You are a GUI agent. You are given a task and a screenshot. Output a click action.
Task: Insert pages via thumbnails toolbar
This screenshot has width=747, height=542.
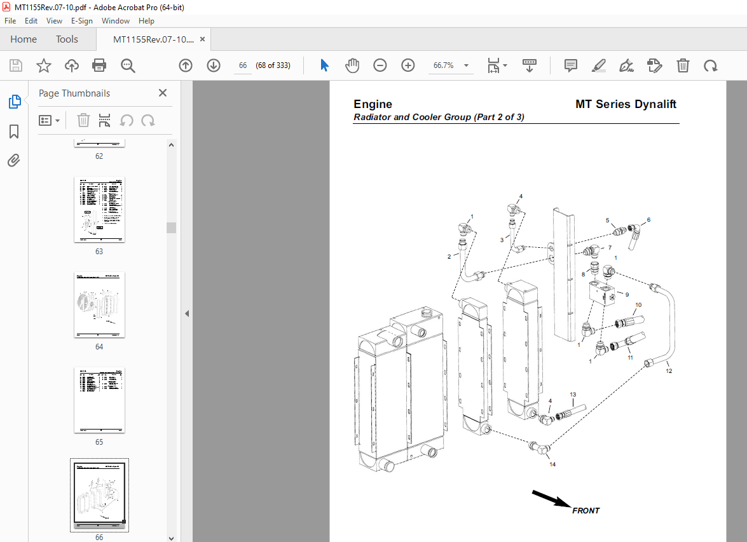tap(104, 121)
